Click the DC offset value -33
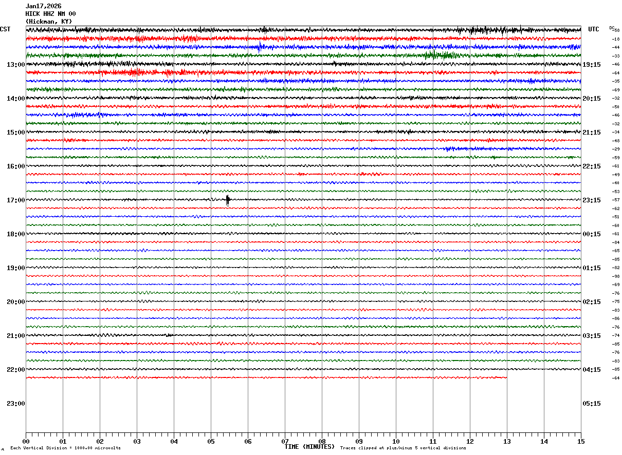 [x=616, y=56]
